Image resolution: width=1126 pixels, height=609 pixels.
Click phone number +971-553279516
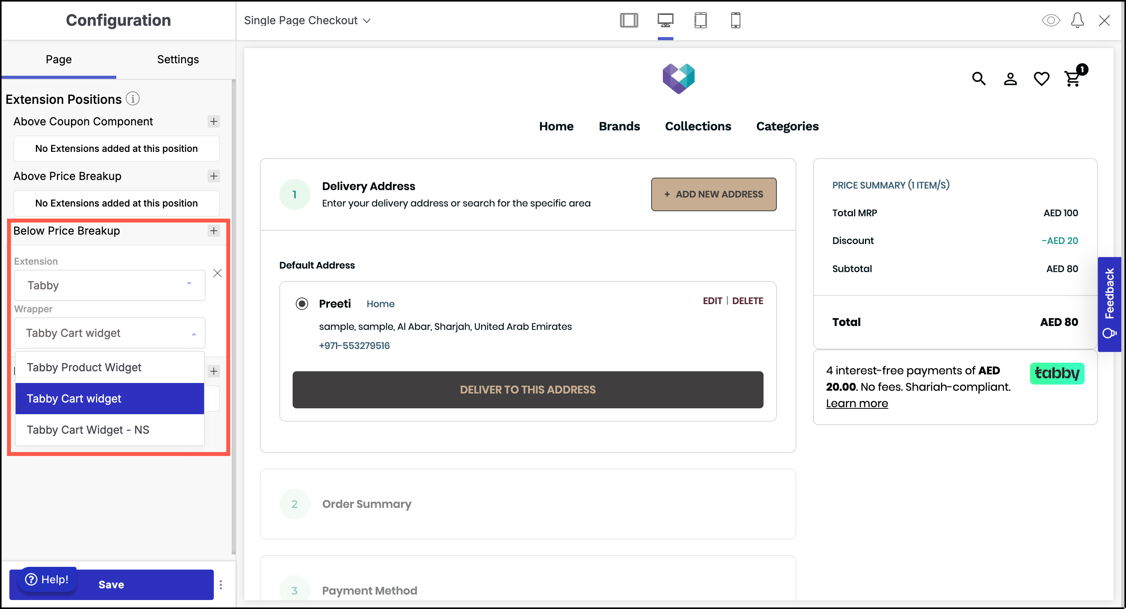click(354, 345)
